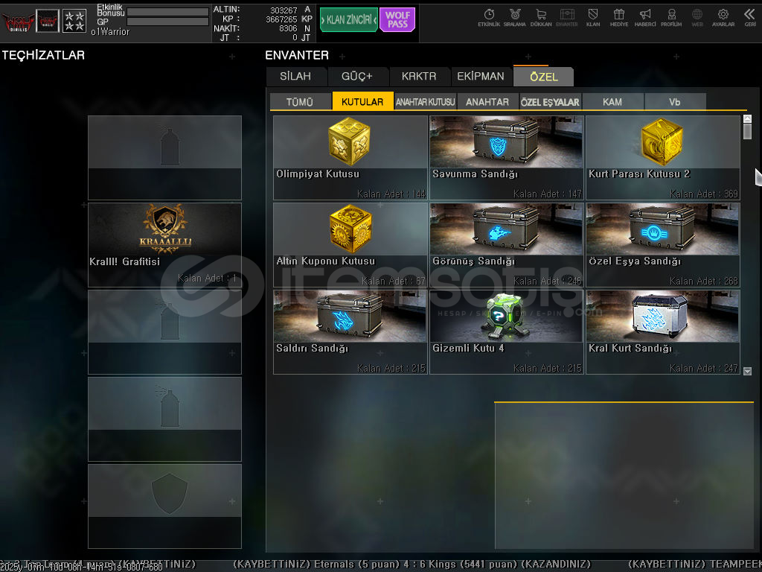Open the Dükkan shopping cart icon

[541, 18]
